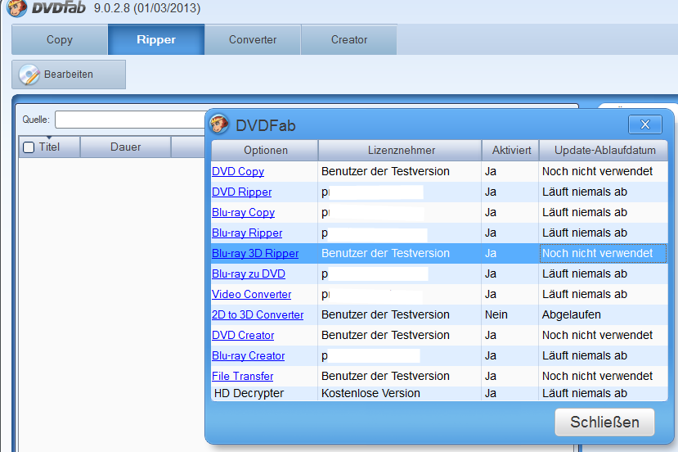Image resolution: width=678 pixels, height=452 pixels.
Task: Click "Benutzer der Testversion" in DVD Copy row
Action: tap(385, 171)
